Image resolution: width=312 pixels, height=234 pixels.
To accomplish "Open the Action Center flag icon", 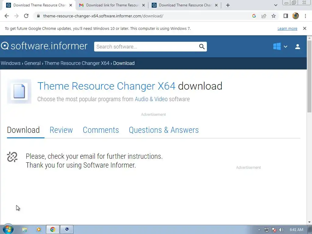I will pos(274,230).
